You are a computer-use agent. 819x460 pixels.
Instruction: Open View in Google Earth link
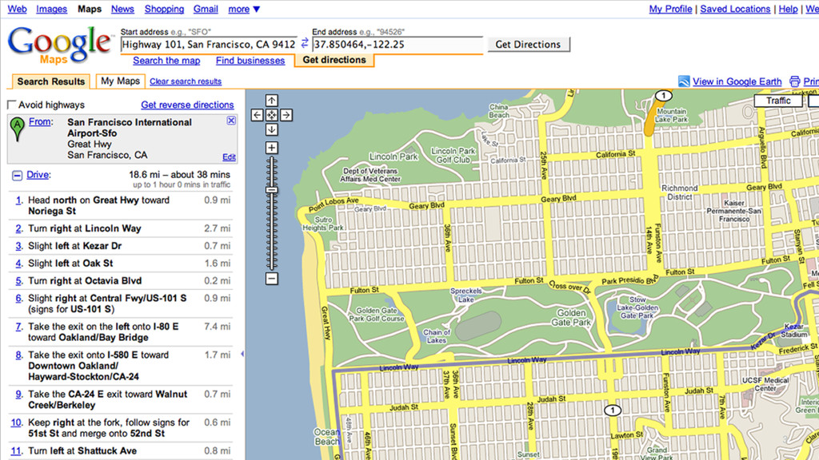[x=737, y=81]
